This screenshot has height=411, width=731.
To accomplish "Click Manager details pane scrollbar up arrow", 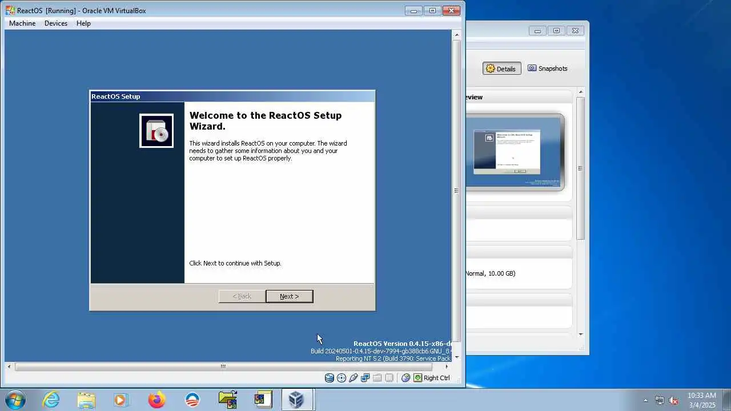I will [581, 92].
